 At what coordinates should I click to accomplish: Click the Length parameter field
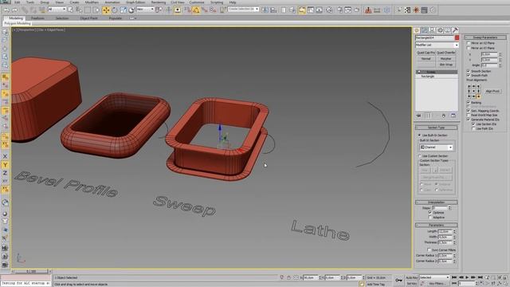(x=445, y=231)
